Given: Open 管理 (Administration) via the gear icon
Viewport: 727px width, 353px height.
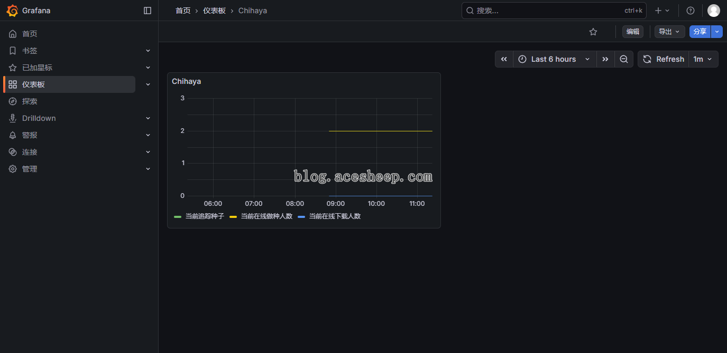Looking at the screenshot, I should point(29,168).
